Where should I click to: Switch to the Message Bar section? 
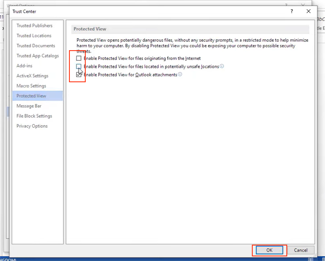tap(29, 106)
